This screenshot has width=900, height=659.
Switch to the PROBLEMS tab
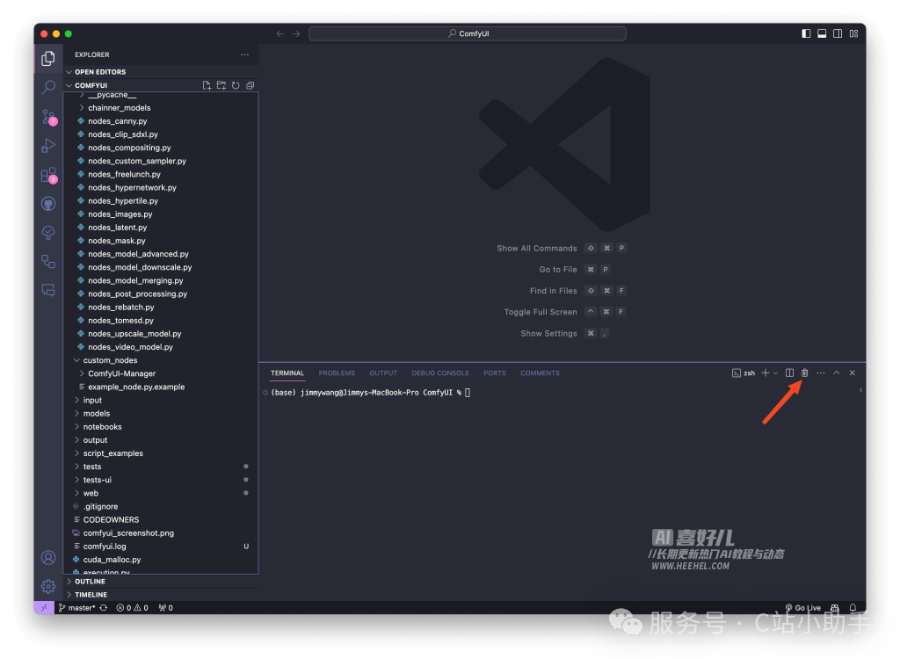click(337, 373)
